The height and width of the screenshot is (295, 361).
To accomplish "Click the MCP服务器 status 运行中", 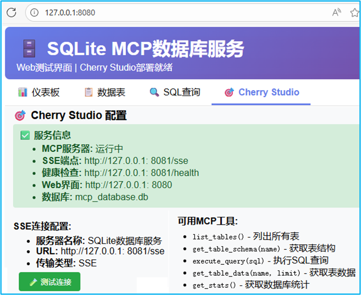I will [109, 149].
